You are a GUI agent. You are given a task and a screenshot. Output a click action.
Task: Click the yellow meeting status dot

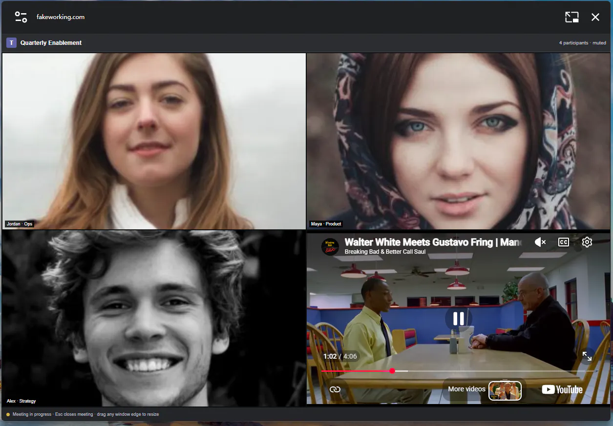pos(8,414)
